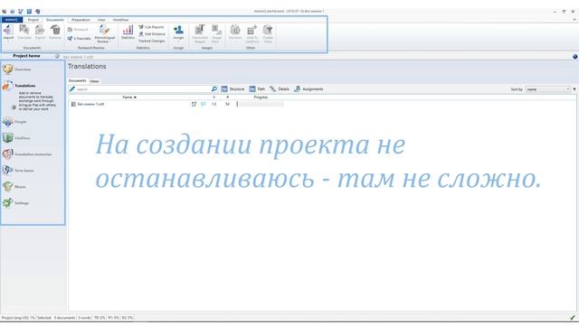Image resolution: width=579 pixels, height=325 pixels.
Task: Open the Monolingual Review dropdown
Action: tap(105, 34)
